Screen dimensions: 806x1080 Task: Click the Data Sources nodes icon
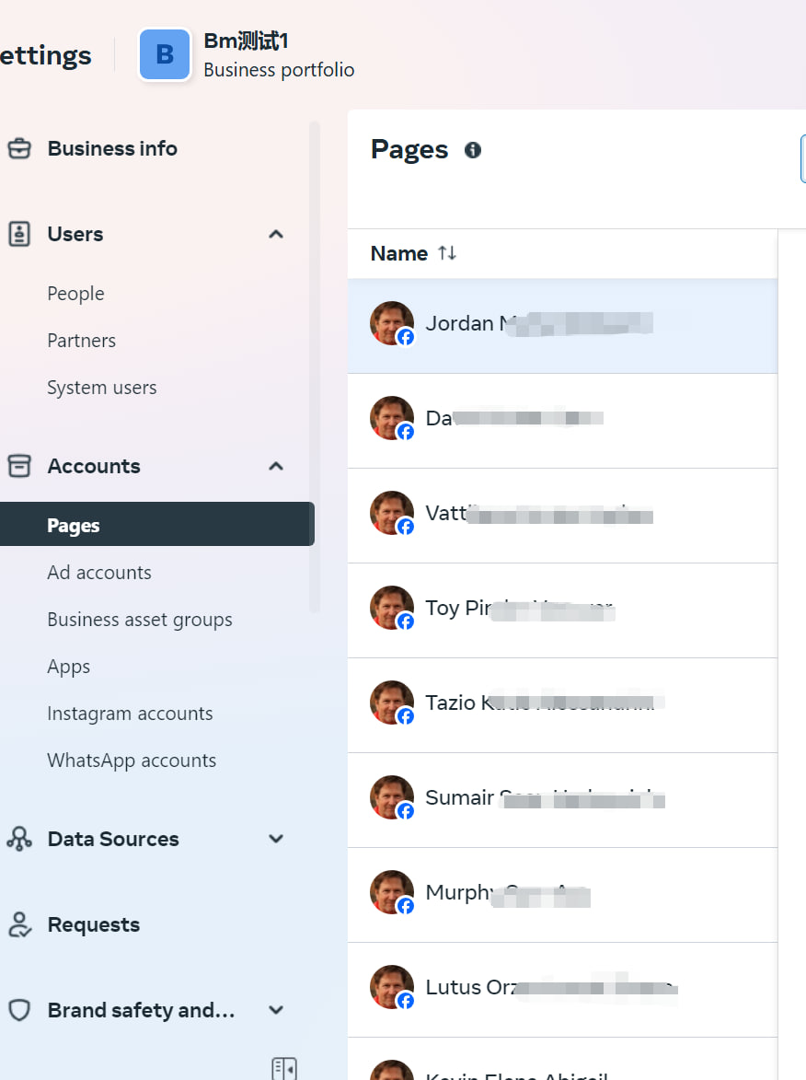pyautogui.click(x=19, y=839)
